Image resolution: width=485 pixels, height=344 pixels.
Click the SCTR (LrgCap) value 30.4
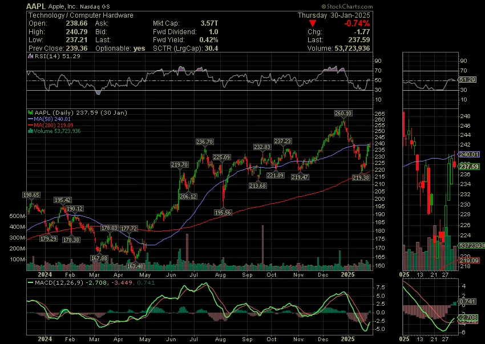click(211, 48)
